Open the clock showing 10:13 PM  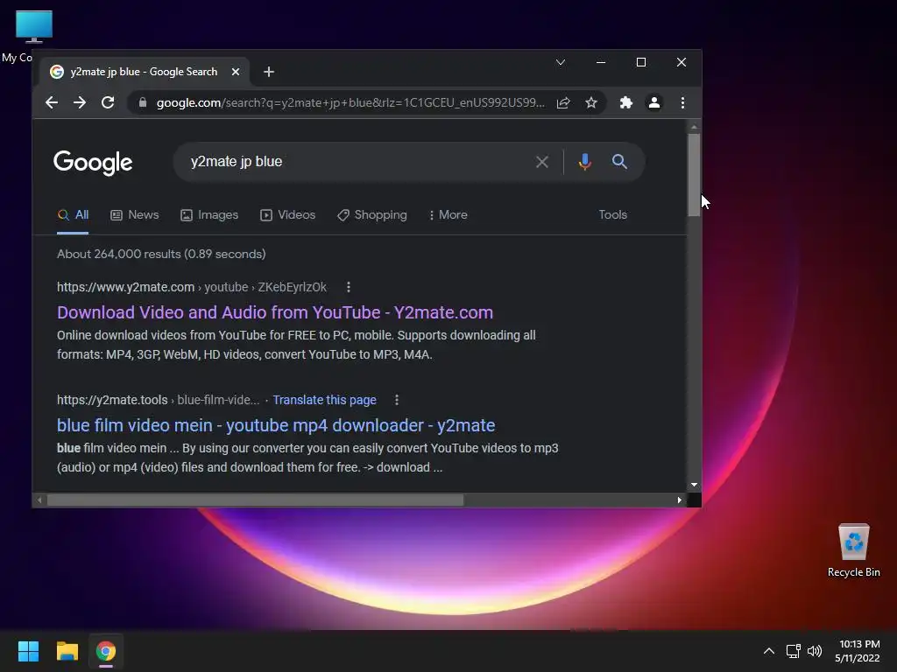pos(857,651)
